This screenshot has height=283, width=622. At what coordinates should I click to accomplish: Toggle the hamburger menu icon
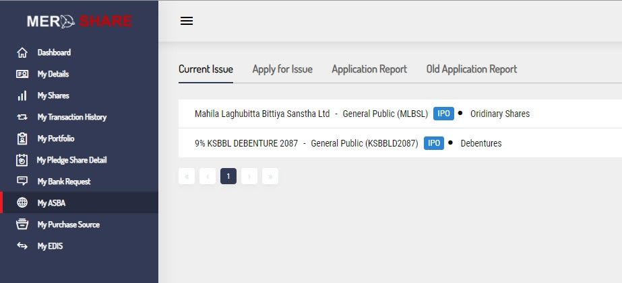coord(187,21)
